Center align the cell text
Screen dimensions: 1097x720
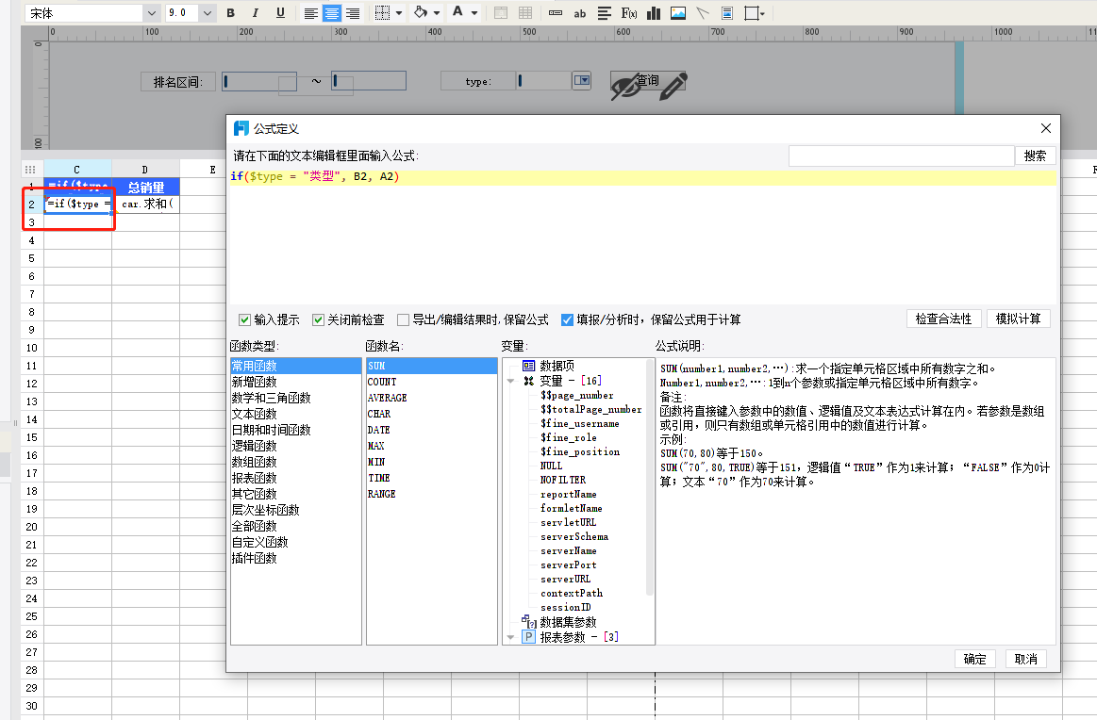331,13
